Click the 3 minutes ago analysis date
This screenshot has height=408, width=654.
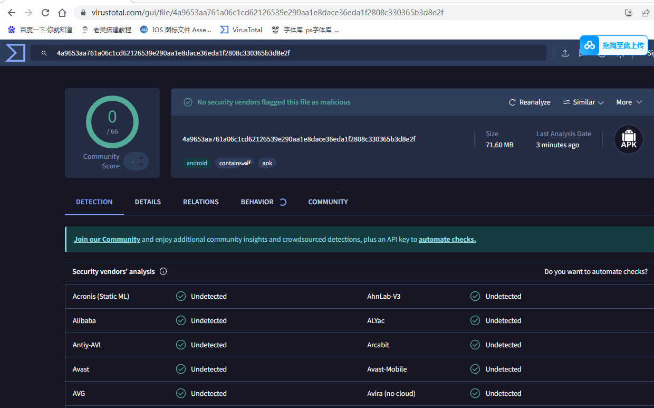point(557,145)
